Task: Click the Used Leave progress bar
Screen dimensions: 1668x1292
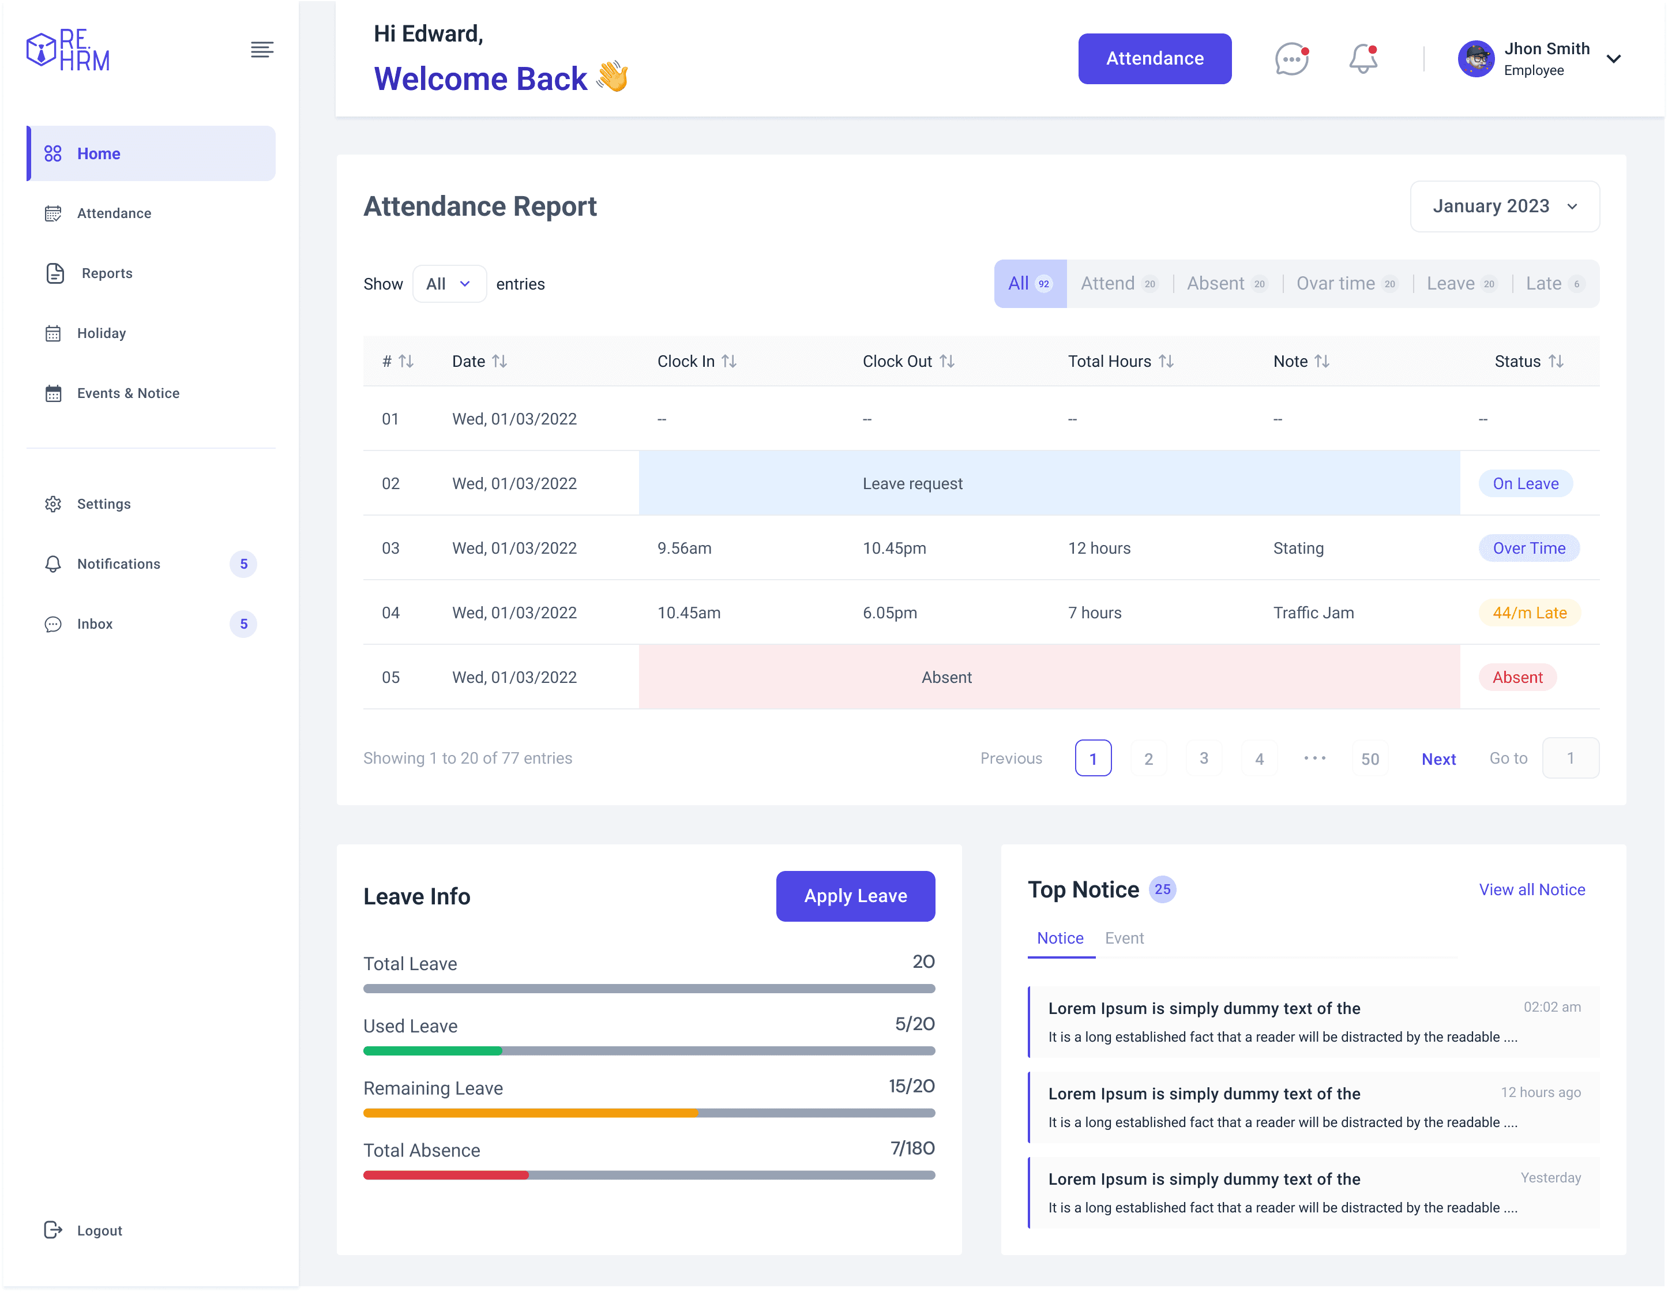Action: point(649,1051)
